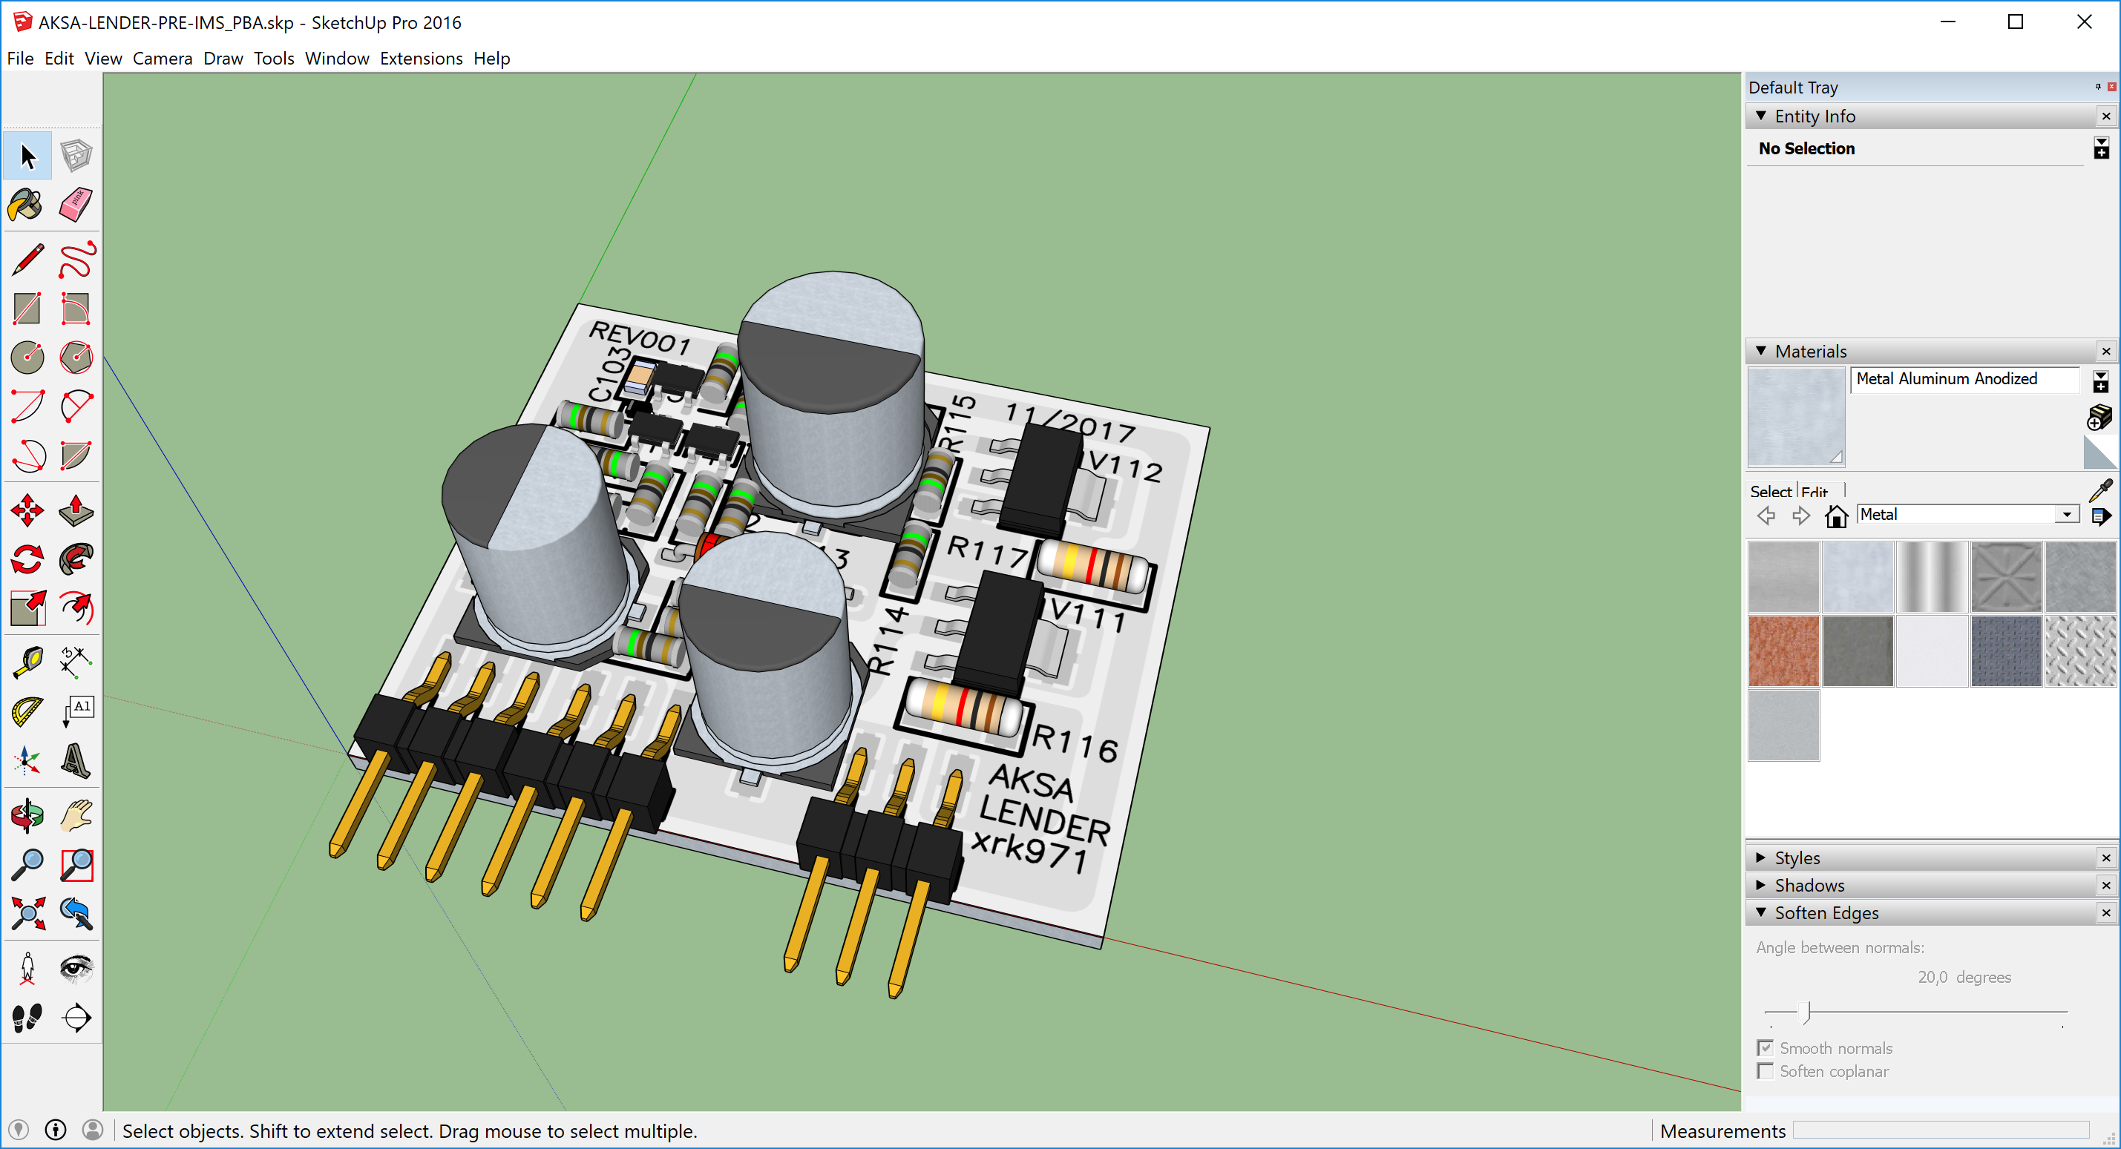Choose the copper-colored metal swatch
The width and height of the screenshot is (2121, 1149).
(x=1783, y=651)
